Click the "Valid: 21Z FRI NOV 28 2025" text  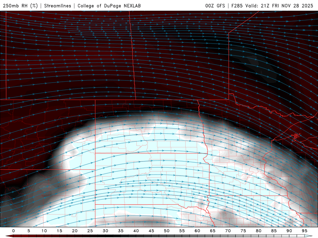[279, 6]
